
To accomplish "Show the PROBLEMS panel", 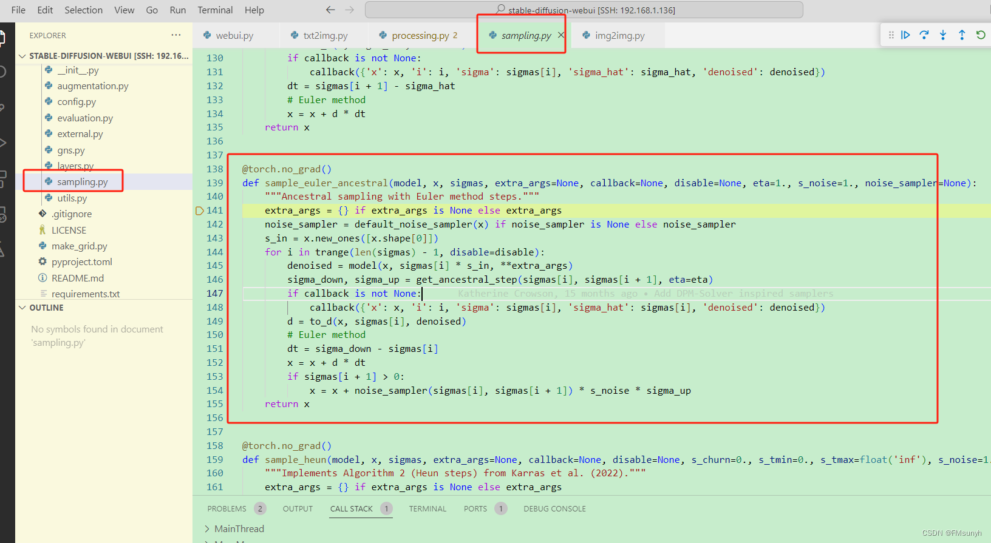I will pos(227,508).
